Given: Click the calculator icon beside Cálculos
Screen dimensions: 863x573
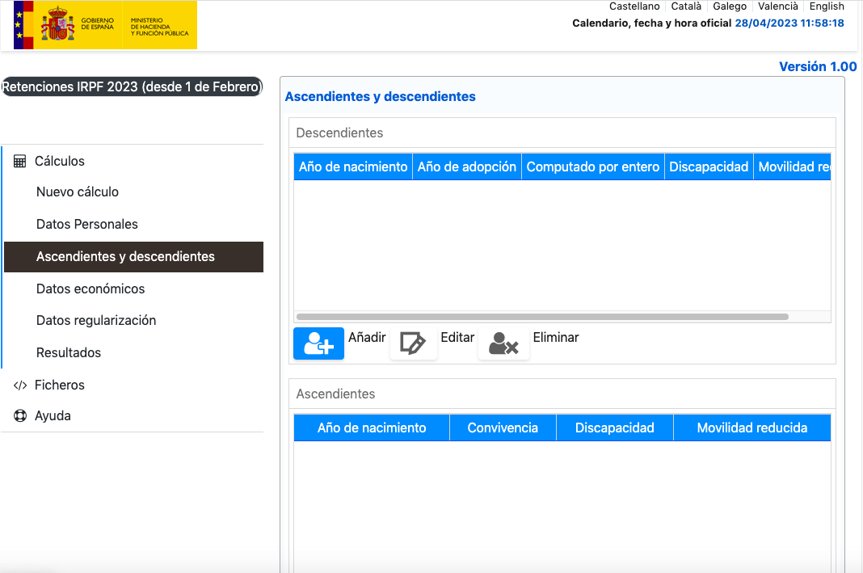Looking at the screenshot, I should coord(20,162).
